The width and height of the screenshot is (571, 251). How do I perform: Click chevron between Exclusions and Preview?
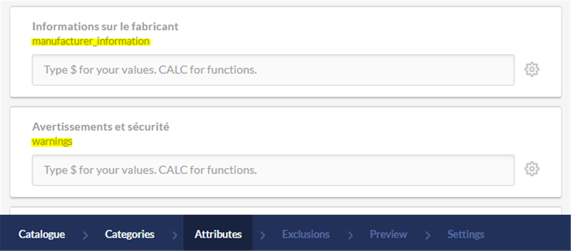tap(350, 235)
